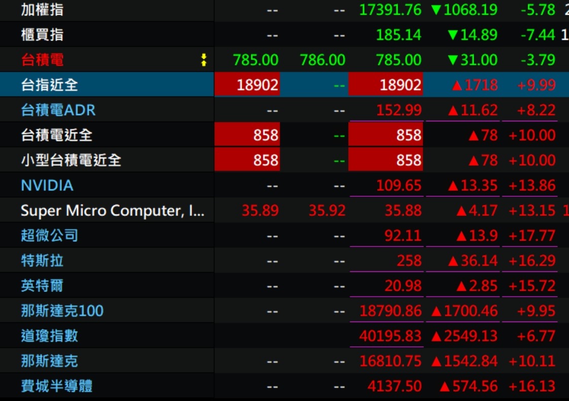The width and height of the screenshot is (569, 401).
Task: Select the Super Micro Computer row name
Action: point(113,210)
